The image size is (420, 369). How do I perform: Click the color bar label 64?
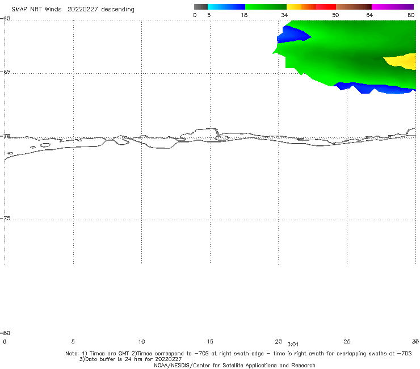pos(369,15)
